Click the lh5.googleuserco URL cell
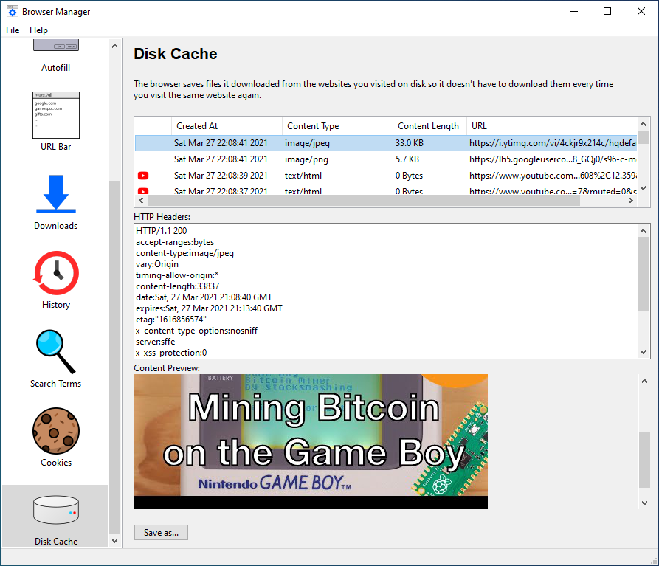The image size is (659, 566). 553,159
